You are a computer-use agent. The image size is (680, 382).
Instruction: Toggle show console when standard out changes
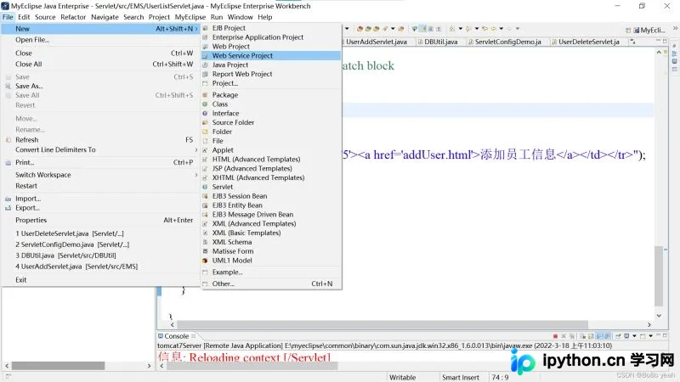click(599, 336)
